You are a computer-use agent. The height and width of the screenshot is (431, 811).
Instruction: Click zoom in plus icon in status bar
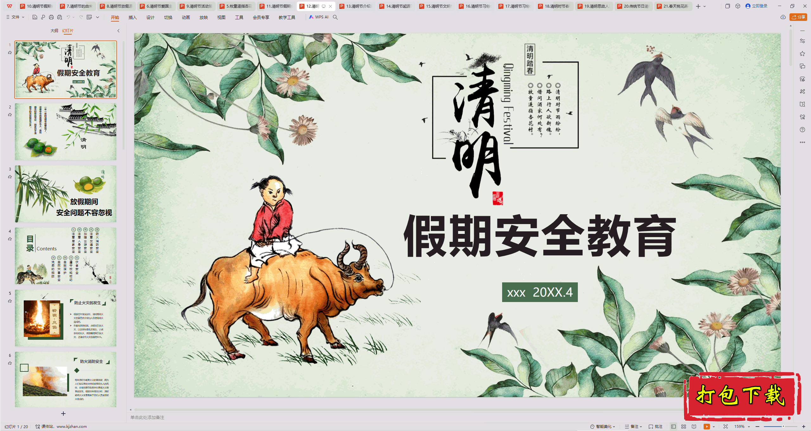(804, 427)
